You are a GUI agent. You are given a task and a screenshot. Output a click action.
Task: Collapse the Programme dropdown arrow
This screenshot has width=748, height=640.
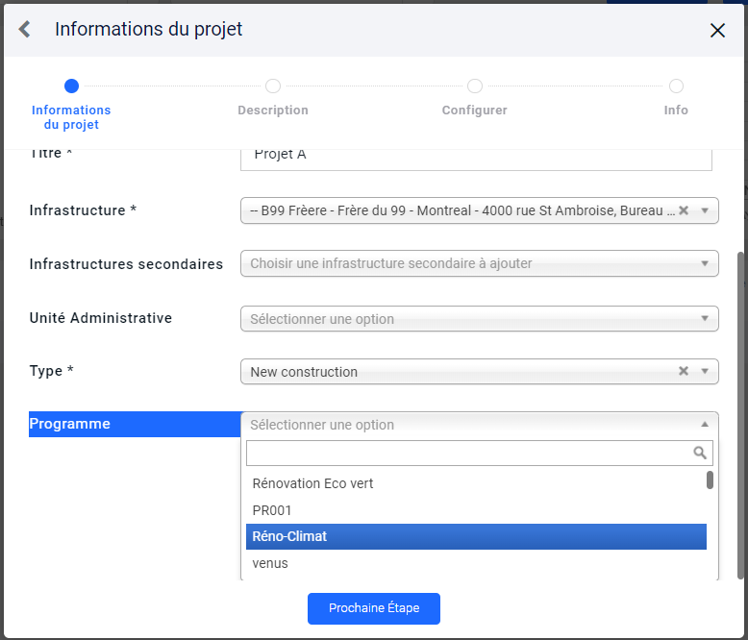point(705,424)
